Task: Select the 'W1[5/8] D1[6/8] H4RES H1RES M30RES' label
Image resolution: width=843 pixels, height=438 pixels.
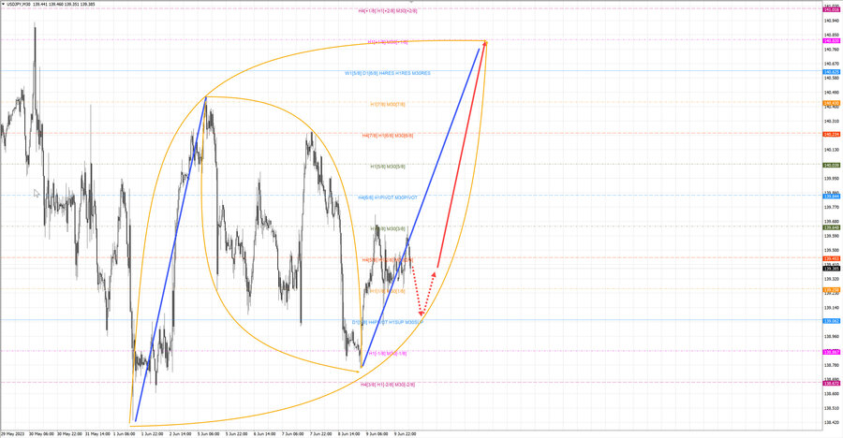Action: [x=388, y=73]
